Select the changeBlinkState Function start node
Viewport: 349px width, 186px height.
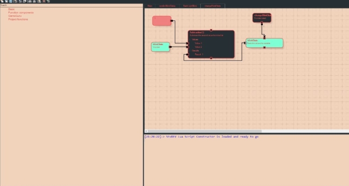tap(262, 18)
